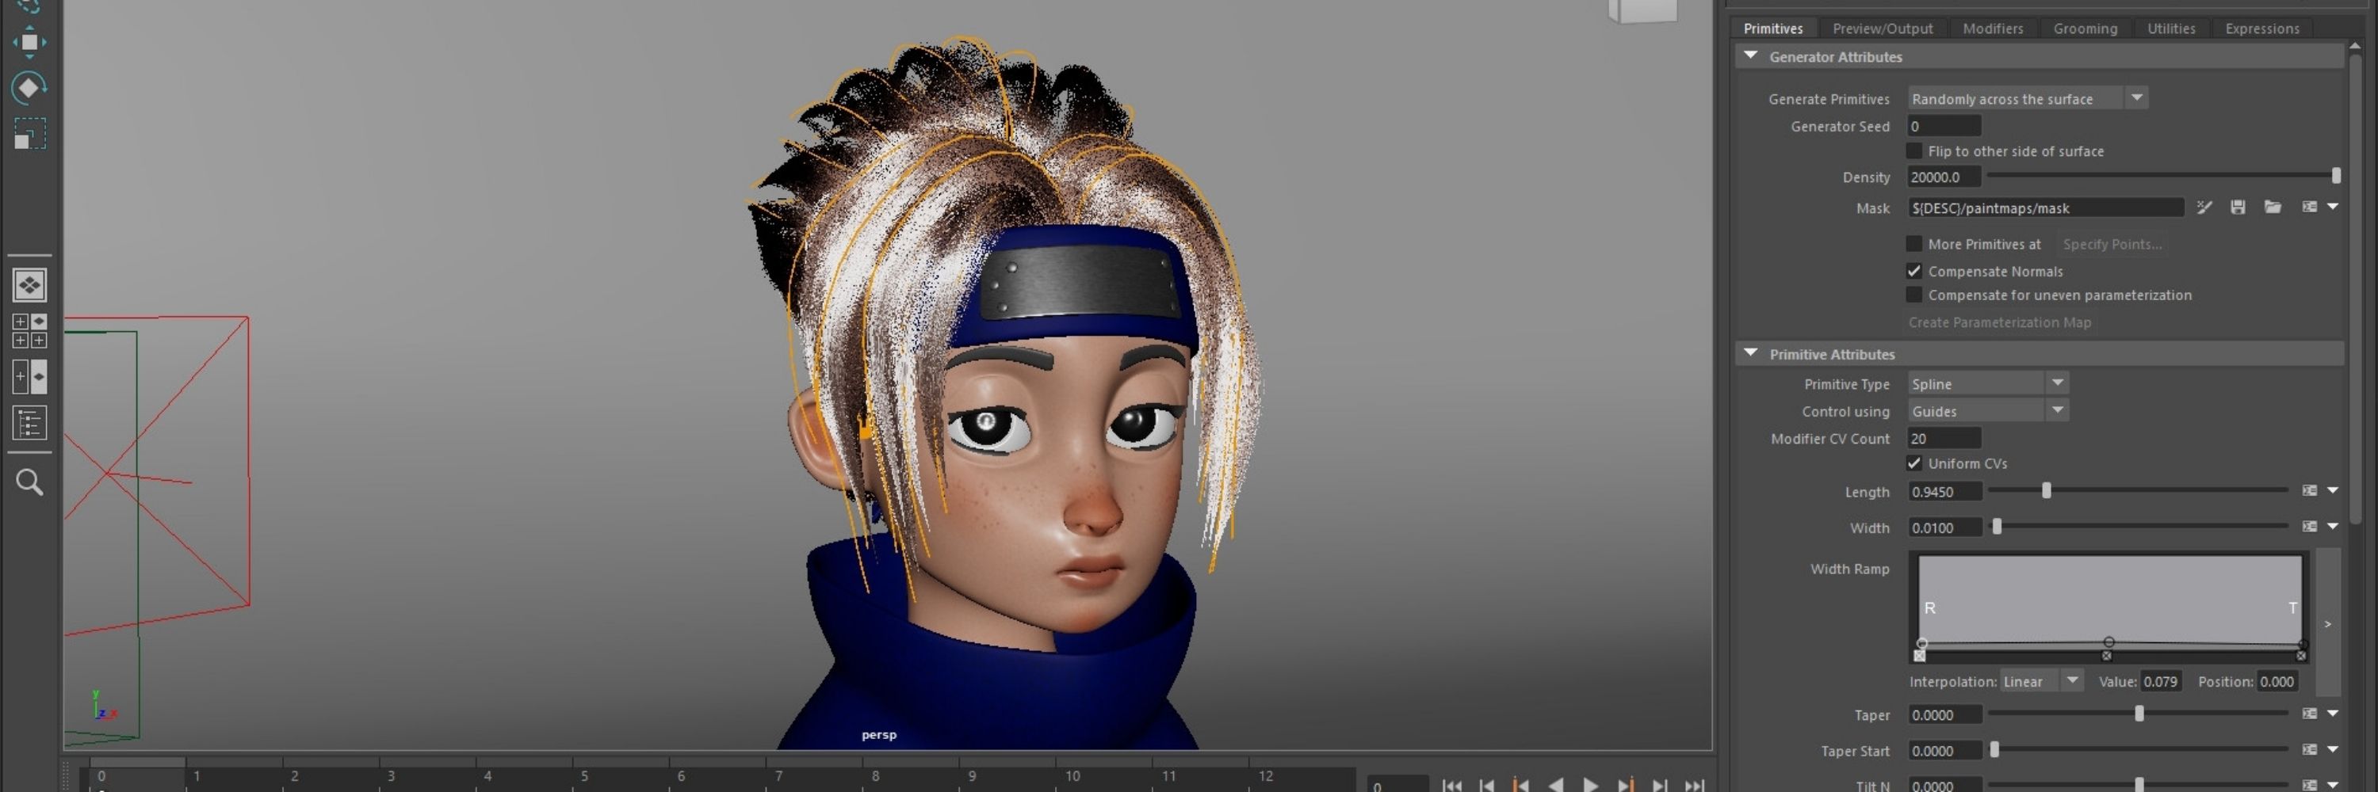Play animation backwards
This screenshot has height=792, width=2378.
[1555, 785]
